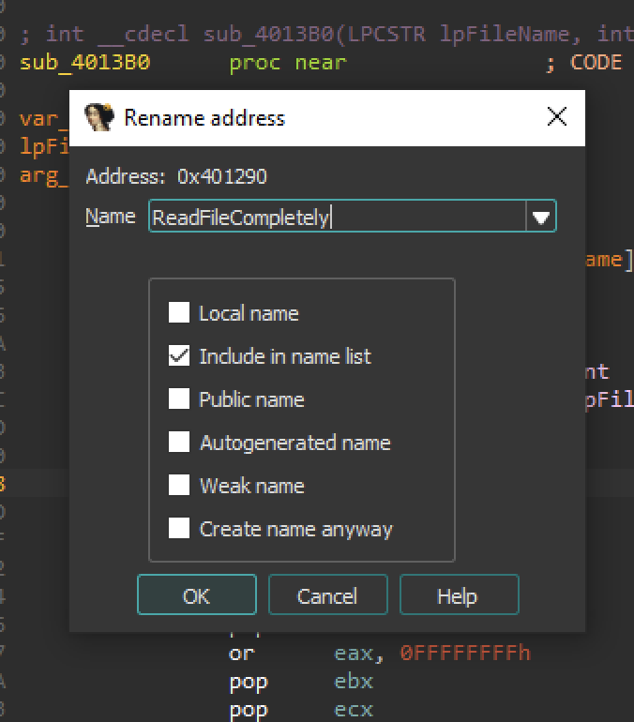This screenshot has width=634, height=722.
Task: Click the Name input field containing ReadFileCompletely
Action: (337, 217)
